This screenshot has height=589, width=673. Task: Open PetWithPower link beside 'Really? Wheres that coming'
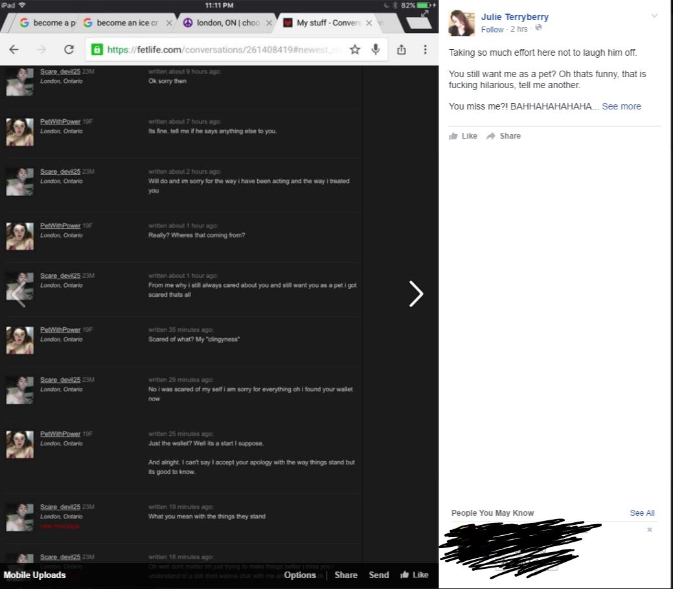(x=60, y=225)
